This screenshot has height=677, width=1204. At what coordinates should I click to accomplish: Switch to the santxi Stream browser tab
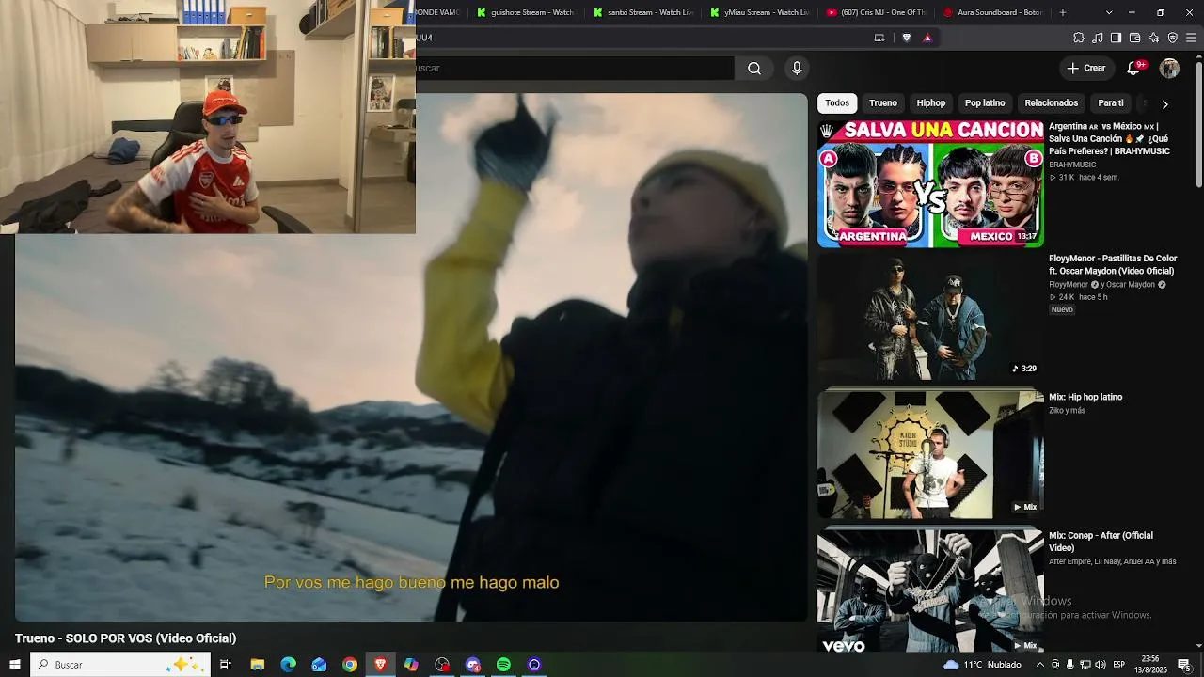(643, 12)
